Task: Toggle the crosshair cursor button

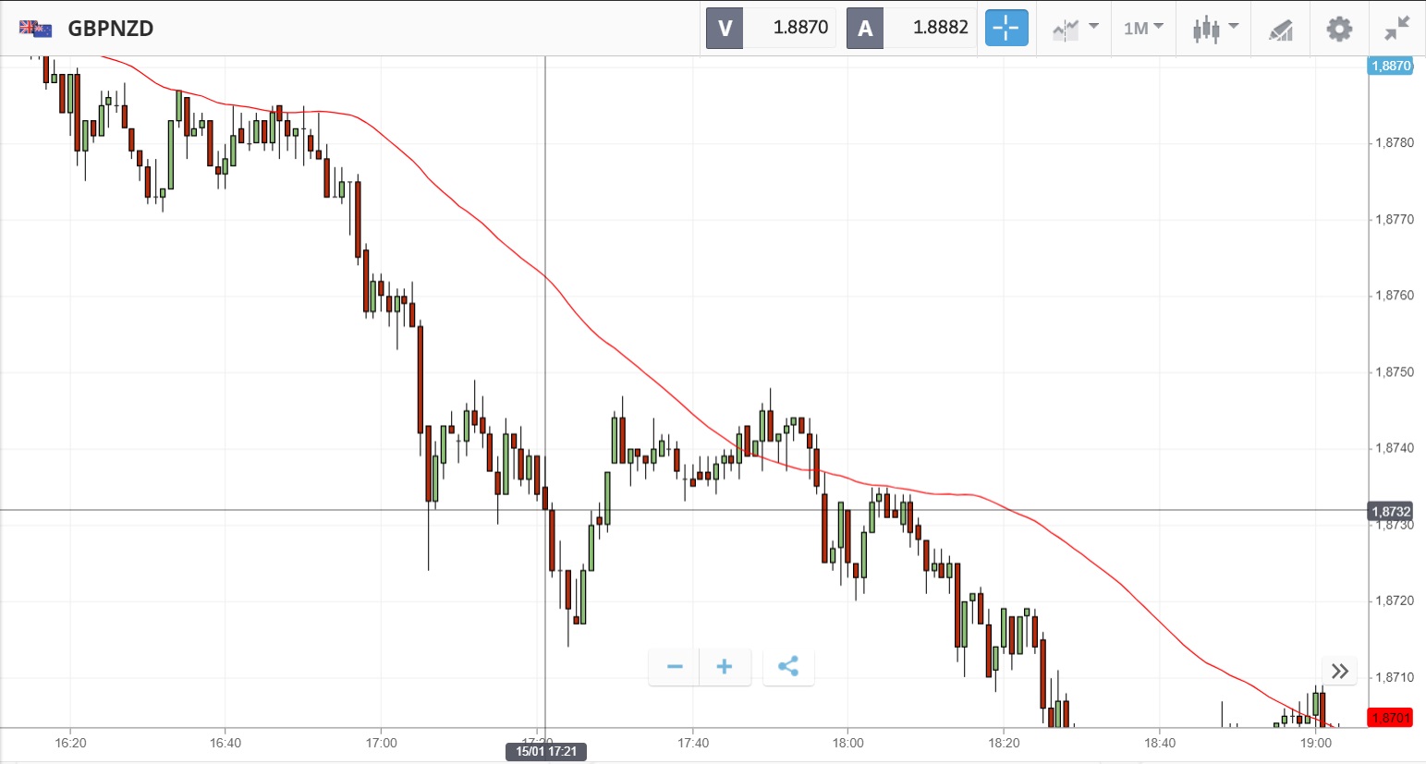Action: [x=1006, y=29]
